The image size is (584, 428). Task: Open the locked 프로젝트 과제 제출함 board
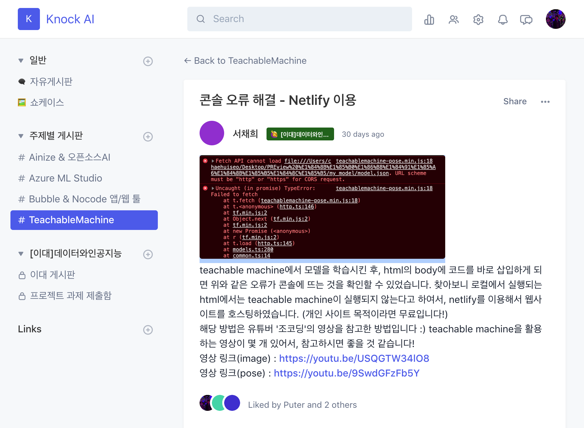coord(65,296)
